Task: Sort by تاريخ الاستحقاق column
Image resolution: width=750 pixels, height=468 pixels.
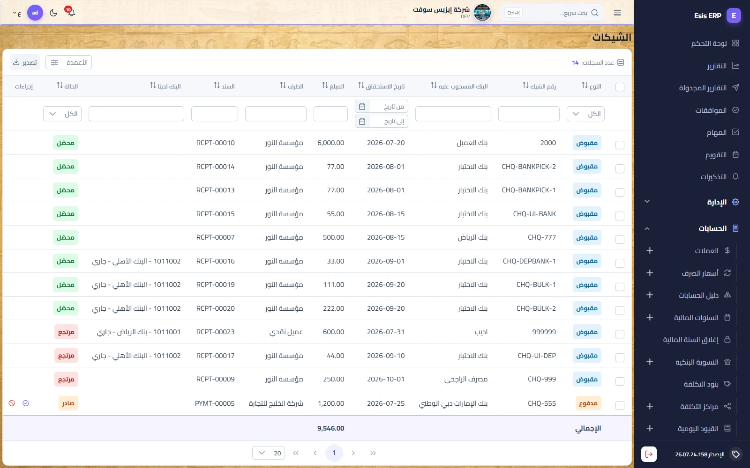Action: (361, 86)
